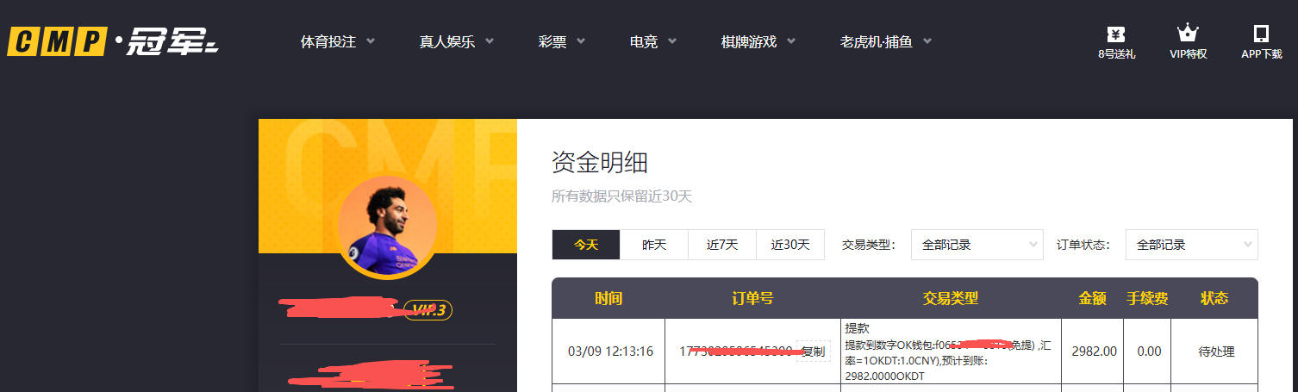Image resolution: width=1298 pixels, height=392 pixels.
Task: Show records for 近7天
Action: (722, 245)
